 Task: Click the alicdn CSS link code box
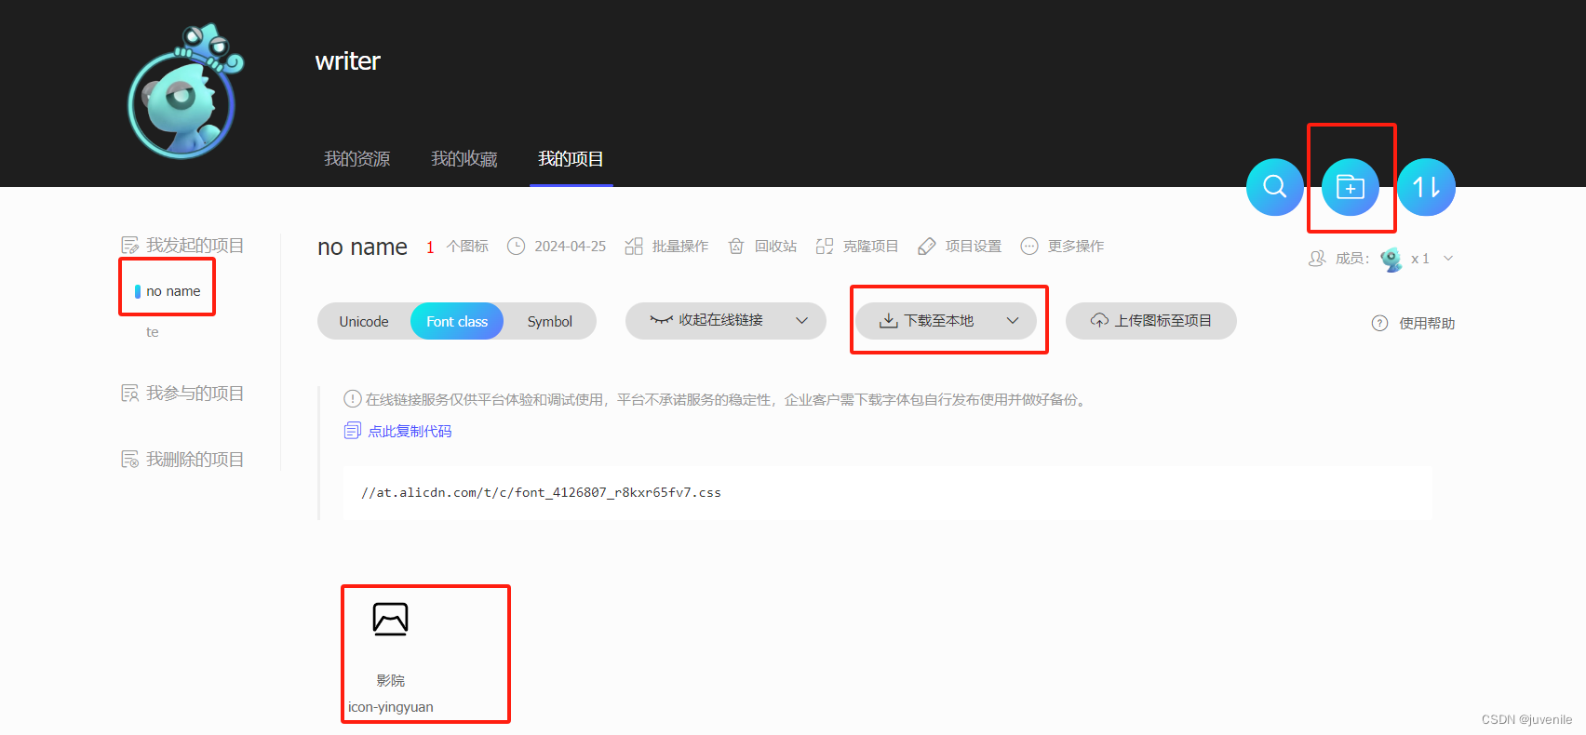point(887,492)
